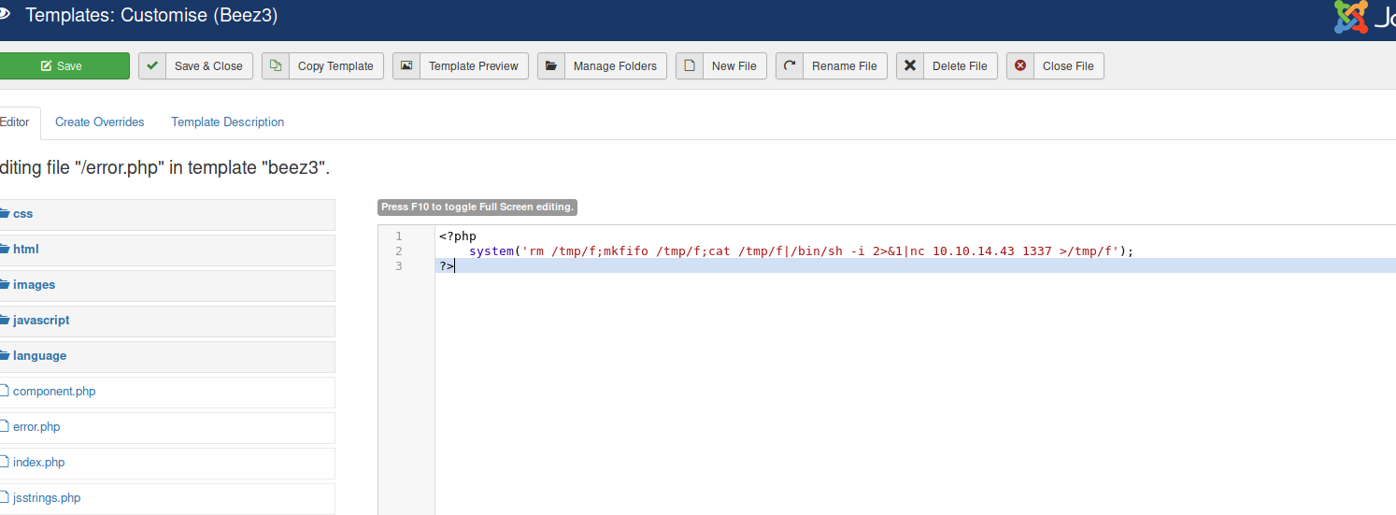Image resolution: width=1396 pixels, height=515 pixels.
Task: Click the eye icon in title bar
Action: point(4,15)
